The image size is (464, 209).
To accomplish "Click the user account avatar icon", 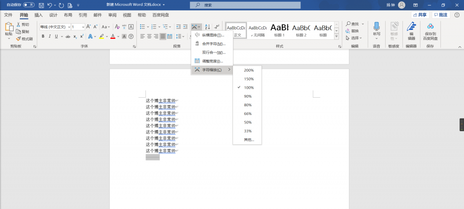I will tap(401, 5).
